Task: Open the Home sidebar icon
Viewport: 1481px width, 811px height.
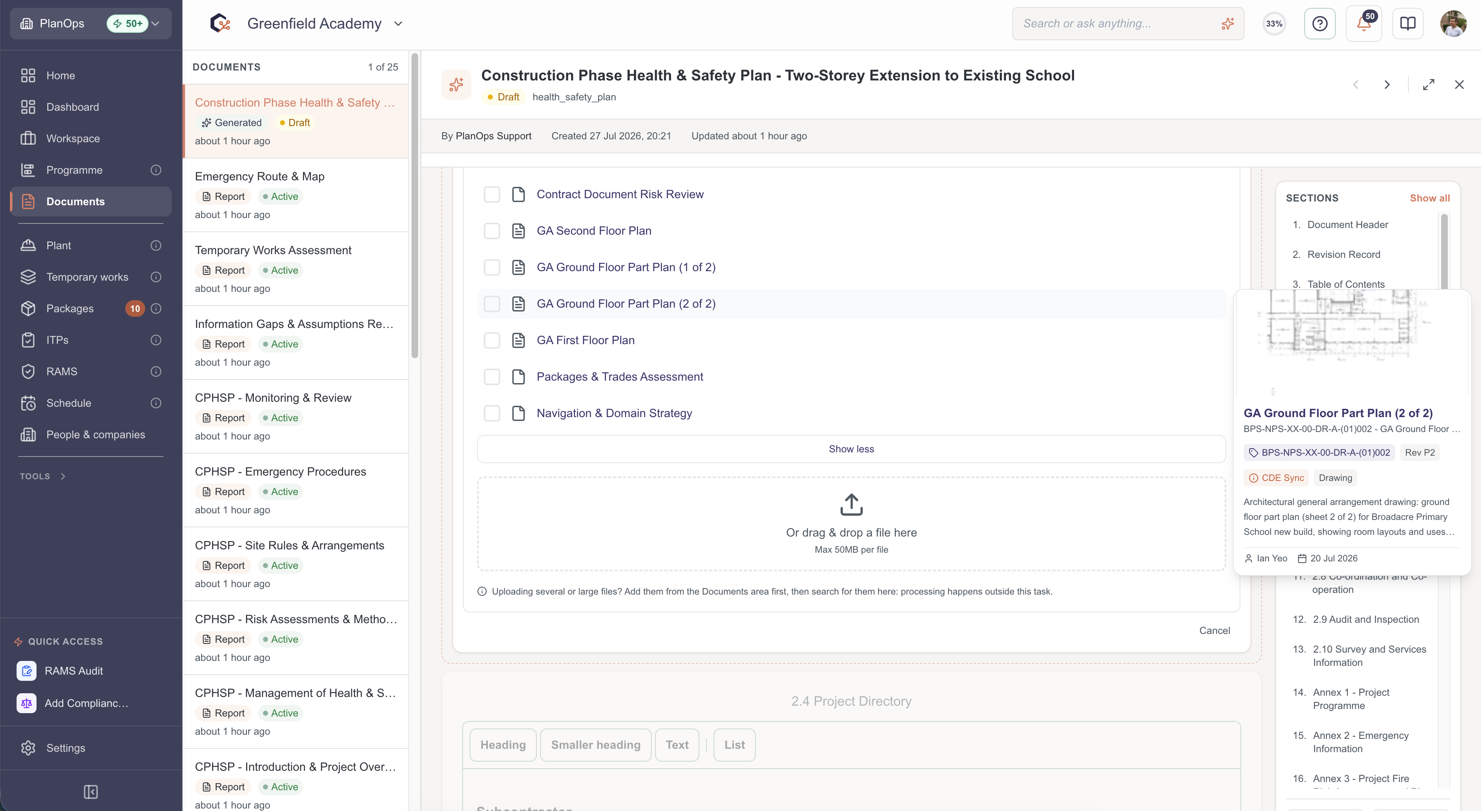Action: (x=28, y=75)
